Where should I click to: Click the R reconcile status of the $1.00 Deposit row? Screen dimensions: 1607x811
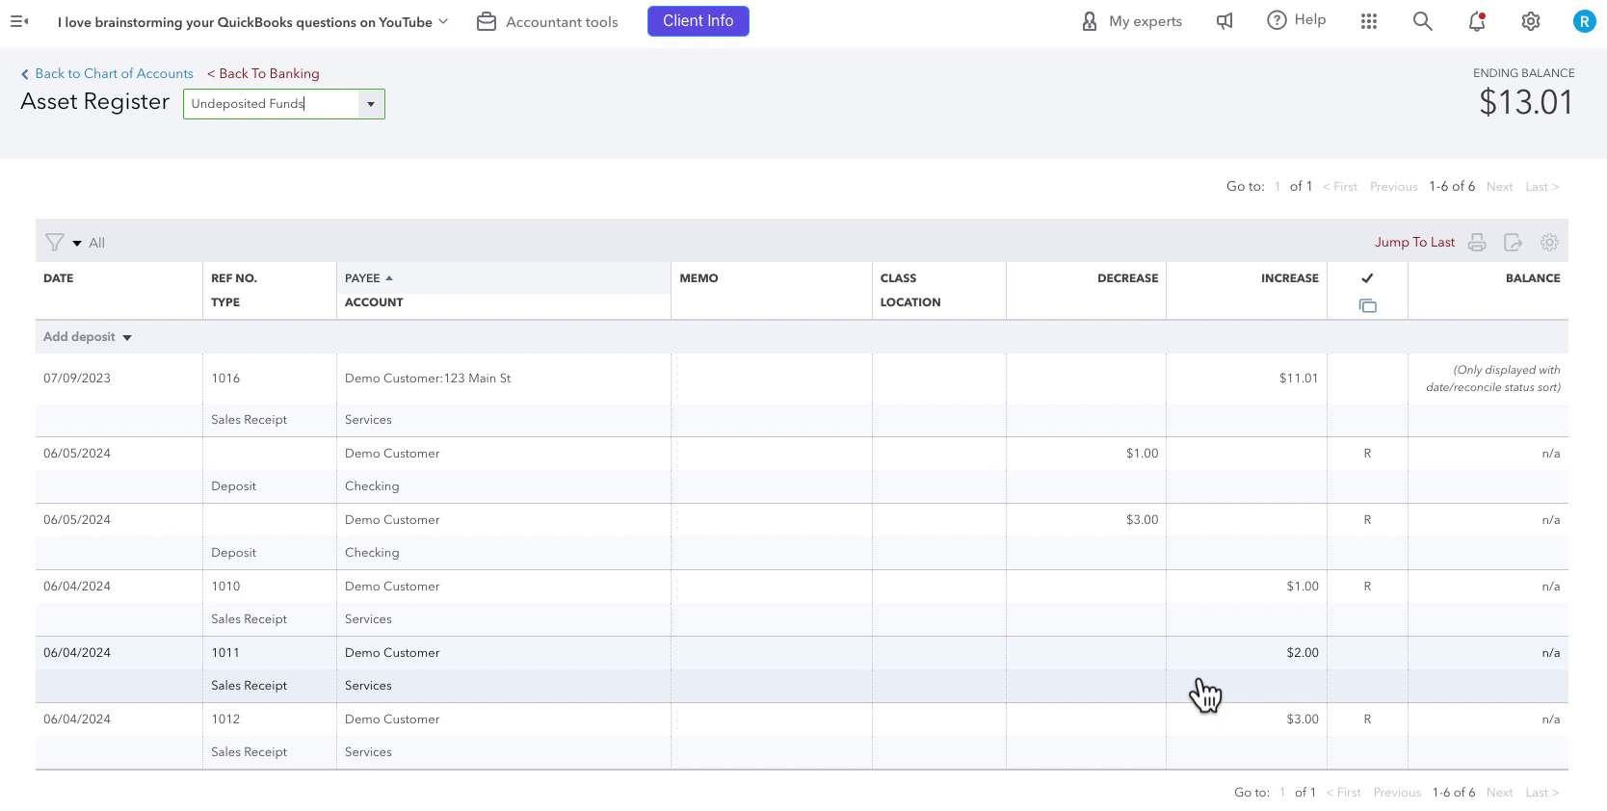click(1367, 454)
